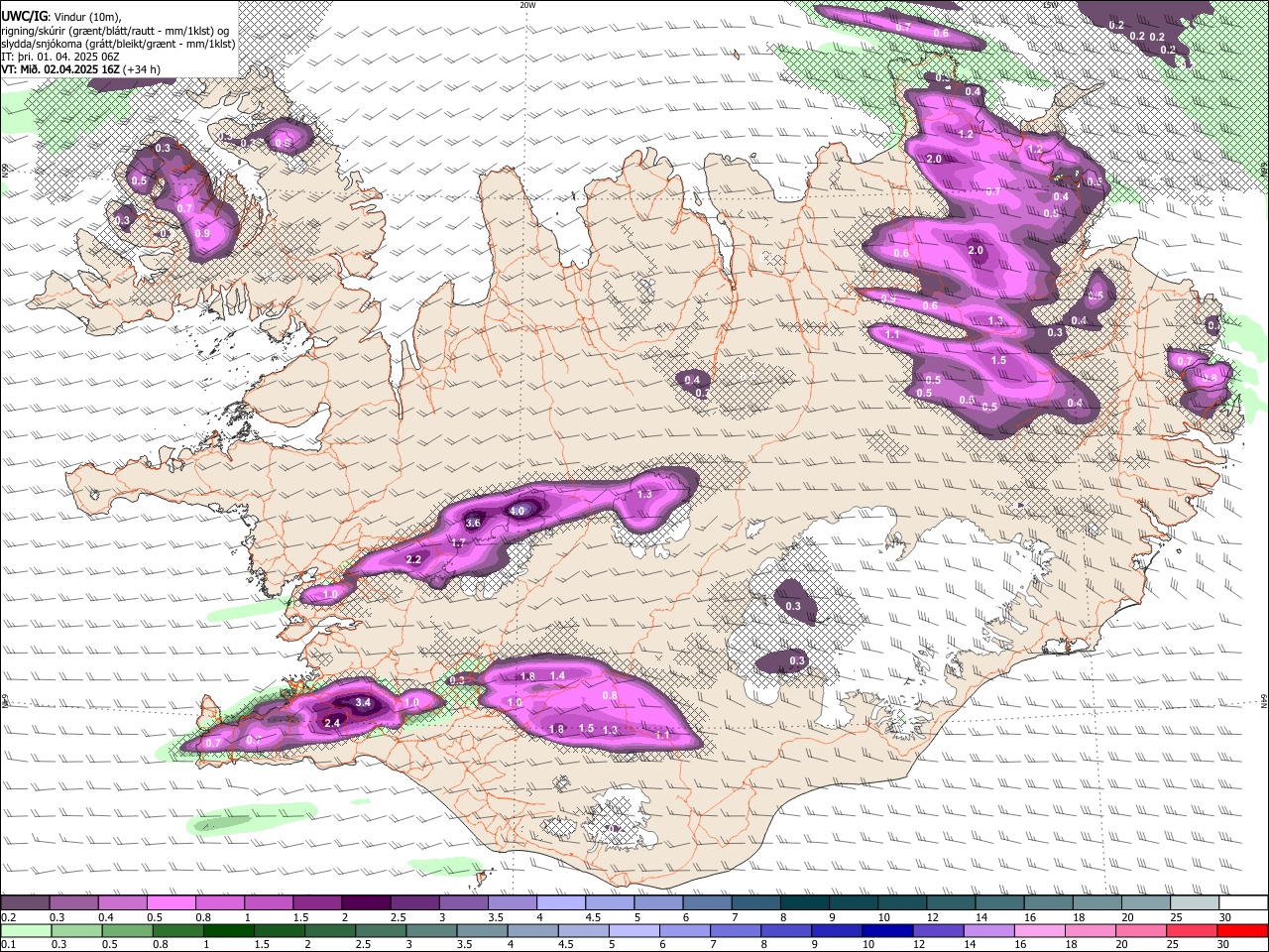Click the dark teal snow swatch labeled 8
Screen dimensions: 1269x952
pyautogui.click(x=803, y=902)
